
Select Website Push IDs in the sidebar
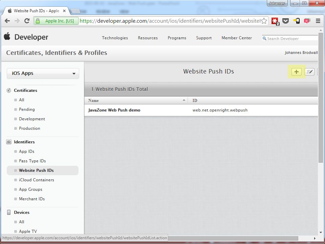(43, 170)
